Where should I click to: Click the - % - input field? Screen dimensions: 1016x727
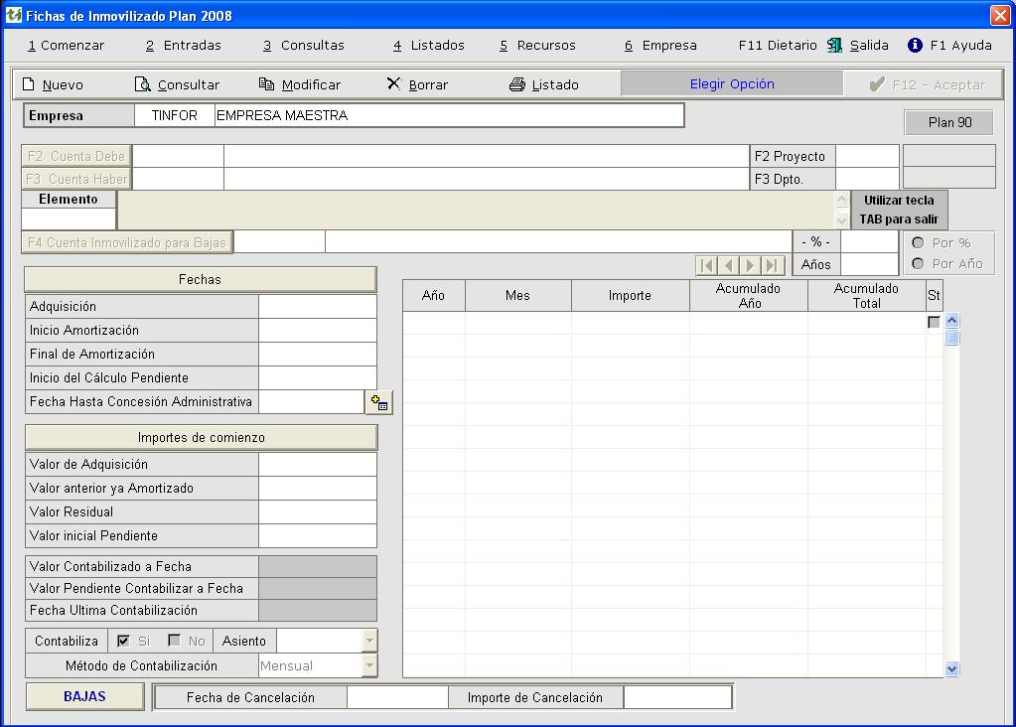click(869, 241)
